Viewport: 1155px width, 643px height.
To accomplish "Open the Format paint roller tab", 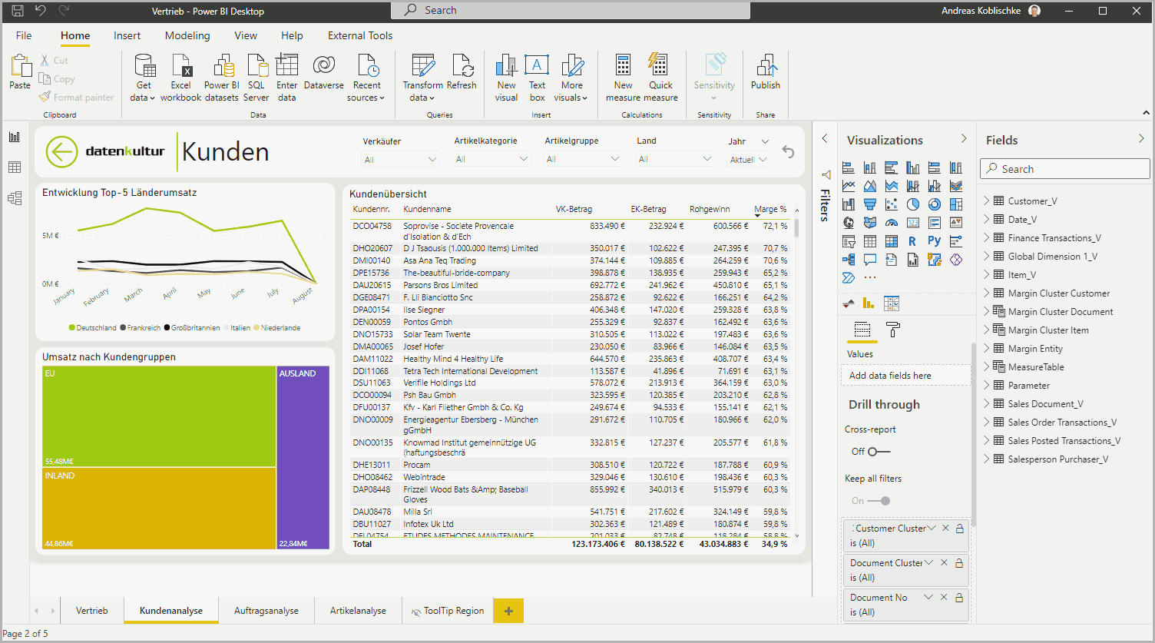I will pos(892,330).
